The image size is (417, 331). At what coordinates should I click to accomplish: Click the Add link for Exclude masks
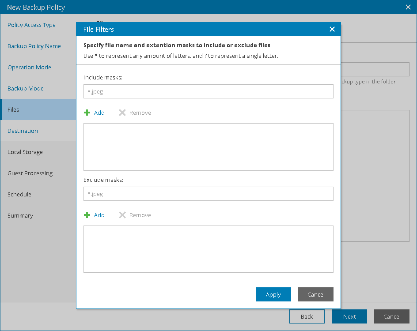click(x=99, y=215)
